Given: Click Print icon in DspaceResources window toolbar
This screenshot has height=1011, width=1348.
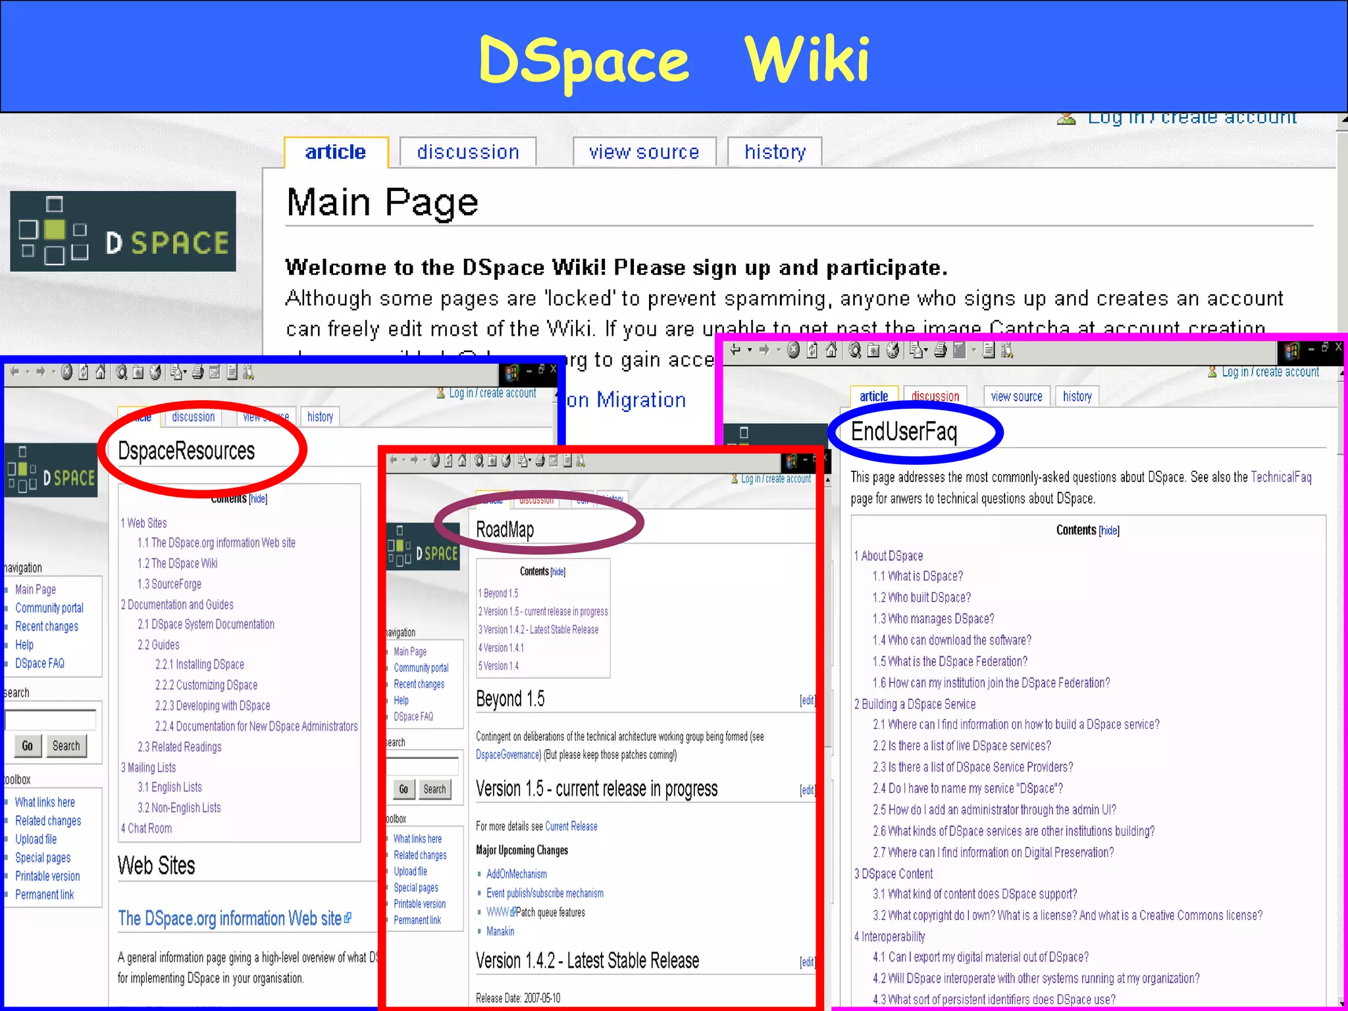Looking at the screenshot, I should pos(197,373).
